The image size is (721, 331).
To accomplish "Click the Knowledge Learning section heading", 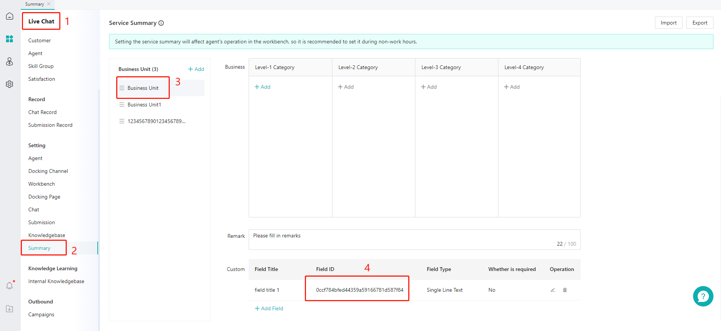I will tap(53, 268).
